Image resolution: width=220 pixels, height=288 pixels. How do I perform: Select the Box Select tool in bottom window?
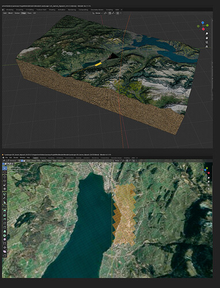(5, 168)
